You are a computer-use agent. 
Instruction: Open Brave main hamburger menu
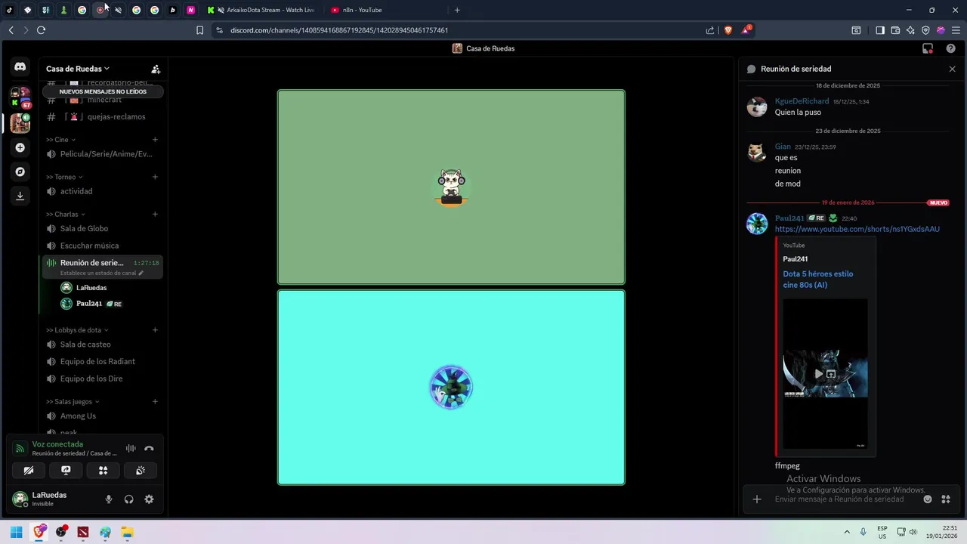956,30
